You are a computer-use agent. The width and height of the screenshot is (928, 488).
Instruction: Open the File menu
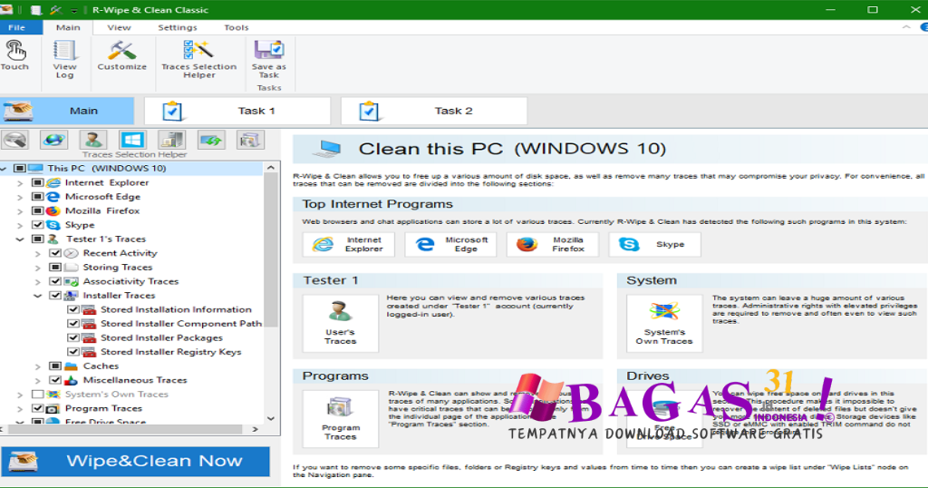click(x=16, y=27)
